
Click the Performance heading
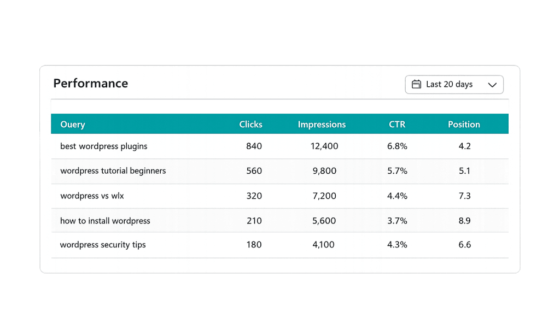tap(90, 84)
